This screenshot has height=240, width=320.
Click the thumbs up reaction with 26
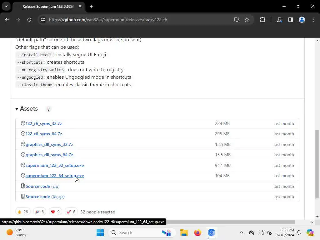(23, 212)
